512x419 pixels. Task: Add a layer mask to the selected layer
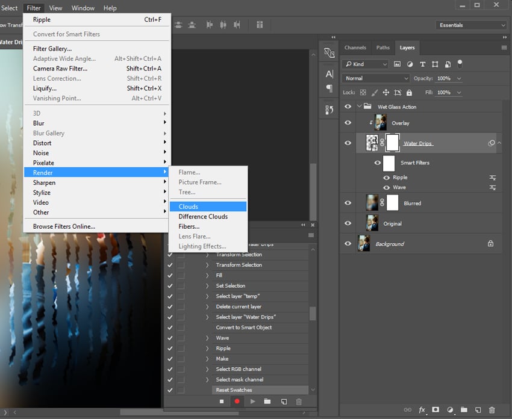click(436, 410)
